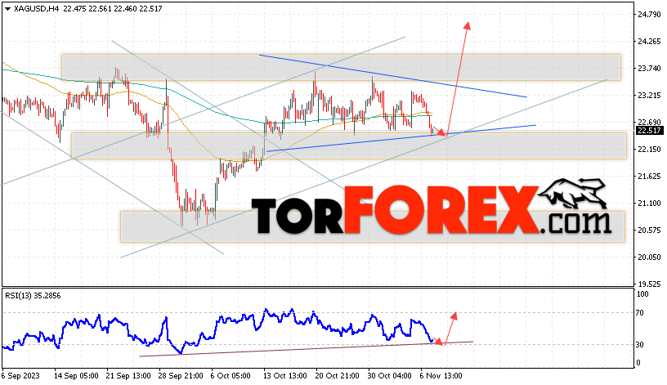The width and height of the screenshot is (667, 385).
Task: Select the current price tag 22.517
Action: [649, 131]
